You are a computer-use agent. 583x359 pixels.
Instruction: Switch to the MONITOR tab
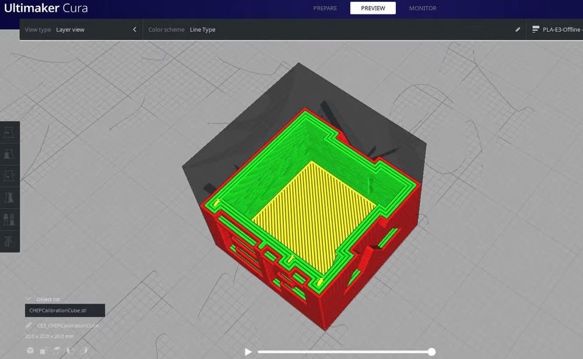[423, 8]
